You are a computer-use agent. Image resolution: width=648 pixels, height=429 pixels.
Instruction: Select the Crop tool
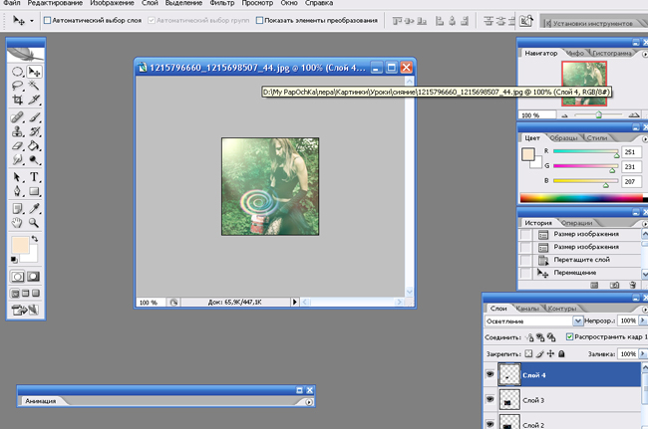click(x=17, y=100)
